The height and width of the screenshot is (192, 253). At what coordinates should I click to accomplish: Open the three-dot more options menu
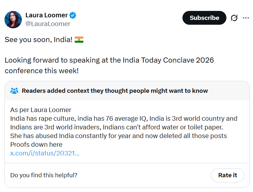pyautogui.click(x=246, y=18)
